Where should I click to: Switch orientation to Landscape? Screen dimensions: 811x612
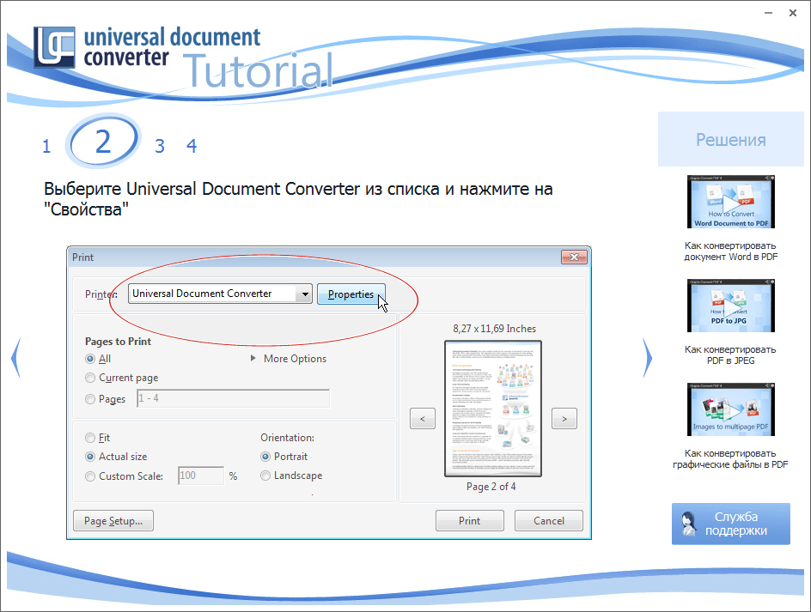click(265, 475)
